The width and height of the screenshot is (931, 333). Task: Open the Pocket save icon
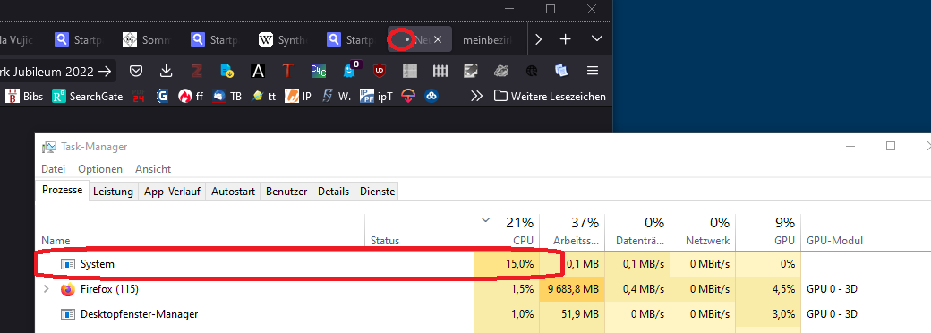pyautogui.click(x=137, y=72)
